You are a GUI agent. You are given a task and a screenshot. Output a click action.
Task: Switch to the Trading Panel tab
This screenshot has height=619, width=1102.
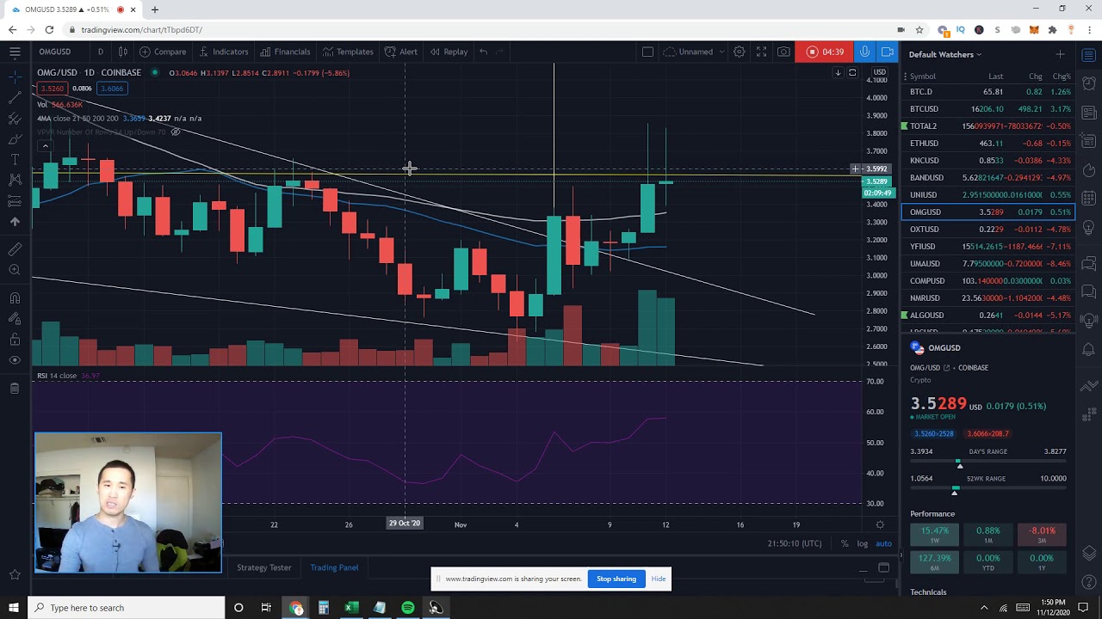334,567
